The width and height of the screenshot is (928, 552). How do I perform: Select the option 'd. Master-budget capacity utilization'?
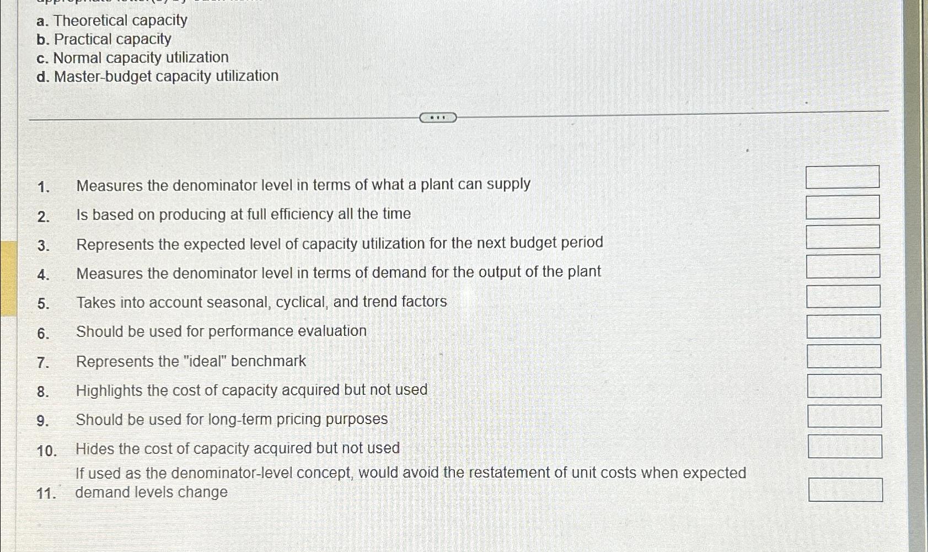click(x=156, y=76)
